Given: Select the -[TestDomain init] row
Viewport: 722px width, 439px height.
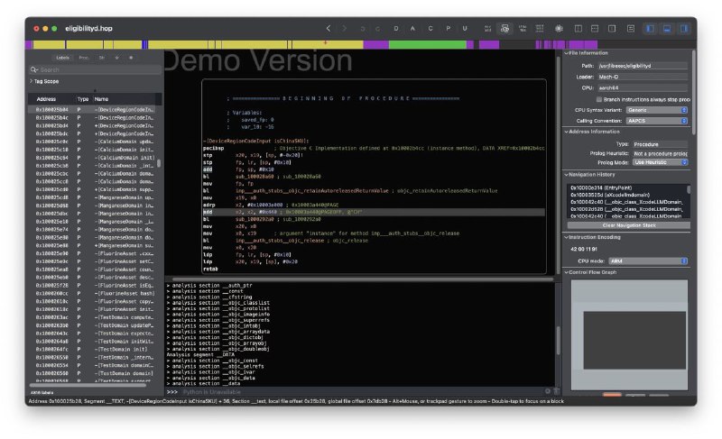Looking at the screenshot, I should (x=94, y=350).
